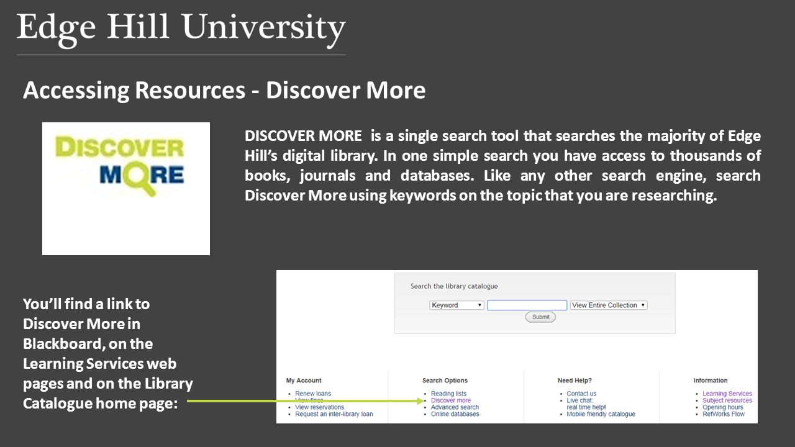The width and height of the screenshot is (795, 447).
Task: Open the Renew loans link
Action: (x=313, y=394)
